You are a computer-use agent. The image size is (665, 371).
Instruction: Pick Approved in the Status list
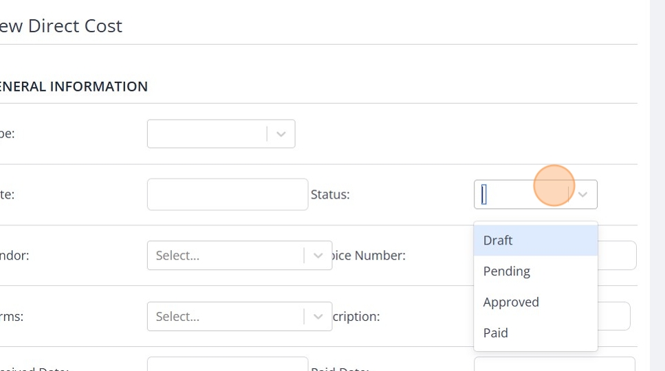point(536,302)
